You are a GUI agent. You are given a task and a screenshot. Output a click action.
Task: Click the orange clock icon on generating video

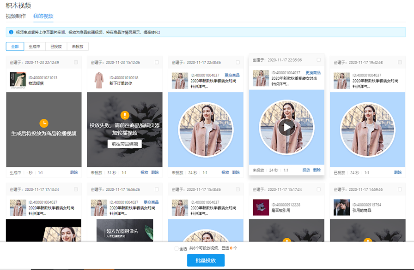(x=44, y=123)
